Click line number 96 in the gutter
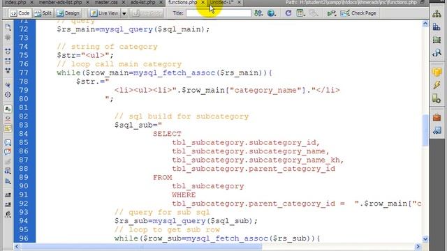The image size is (447, 251). (24, 238)
